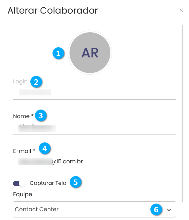Toggle the Capturar Tela switch
The image size is (189, 220).
tap(19, 183)
